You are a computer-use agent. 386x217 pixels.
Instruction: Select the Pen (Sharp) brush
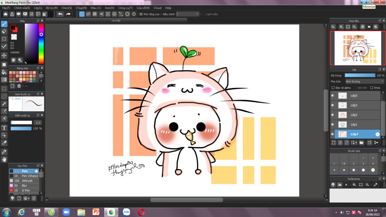click(24, 176)
